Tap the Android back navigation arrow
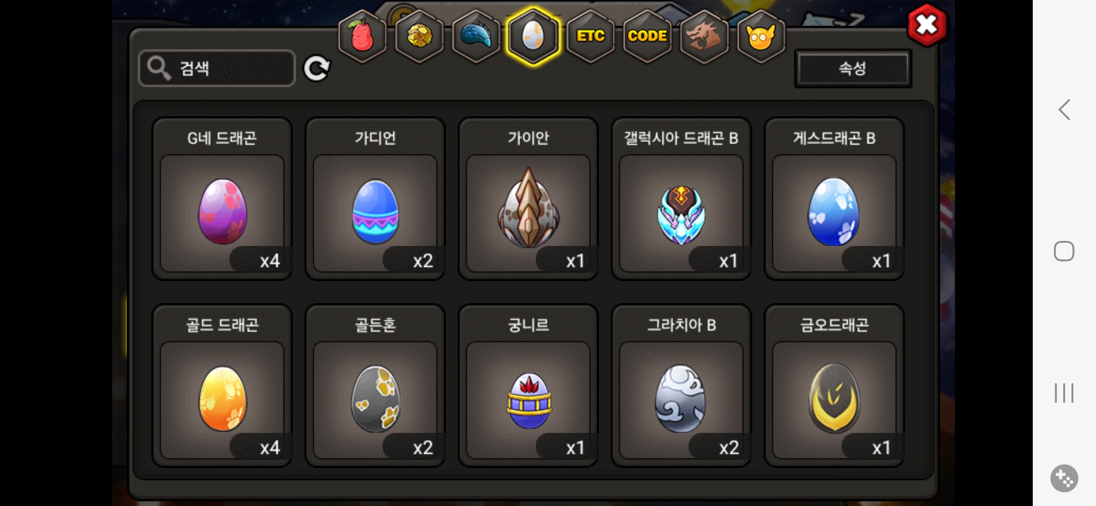Screen dimensions: 1096x506 click(x=1064, y=110)
